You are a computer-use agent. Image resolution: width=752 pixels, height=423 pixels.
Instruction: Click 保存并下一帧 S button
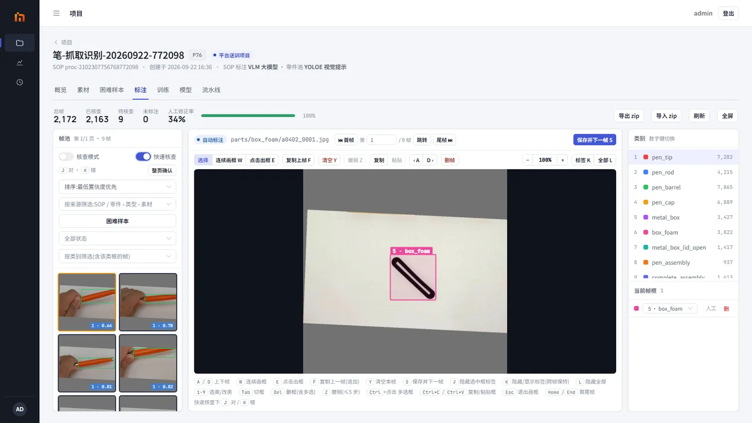click(x=595, y=140)
